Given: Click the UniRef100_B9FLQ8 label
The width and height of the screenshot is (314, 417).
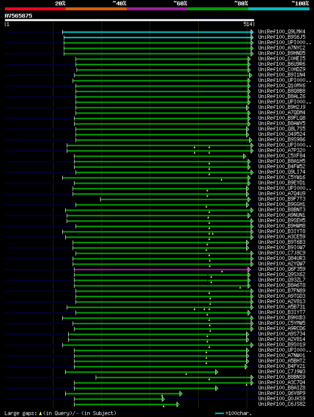Looking at the screenshot, I should [x=282, y=118].
